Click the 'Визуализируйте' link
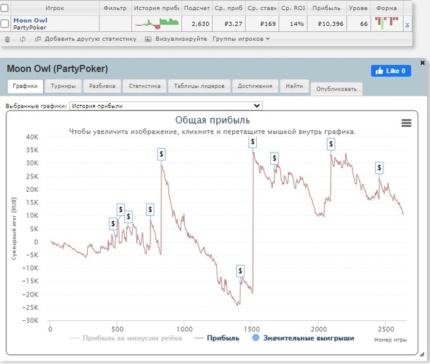The image size is (430, 364). [181, 39]
